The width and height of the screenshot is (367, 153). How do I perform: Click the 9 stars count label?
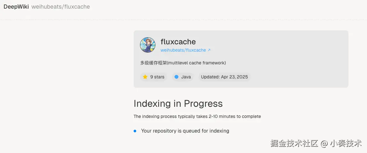coord(157,77)
